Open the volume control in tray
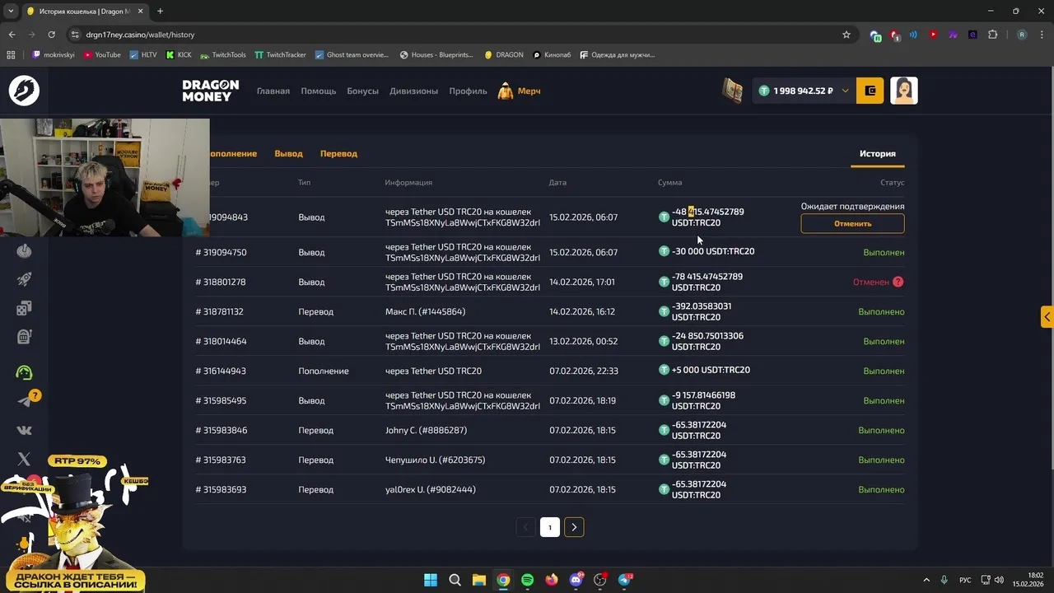The height and width of the screenshot is (593, 1054). click(1000, 580)
